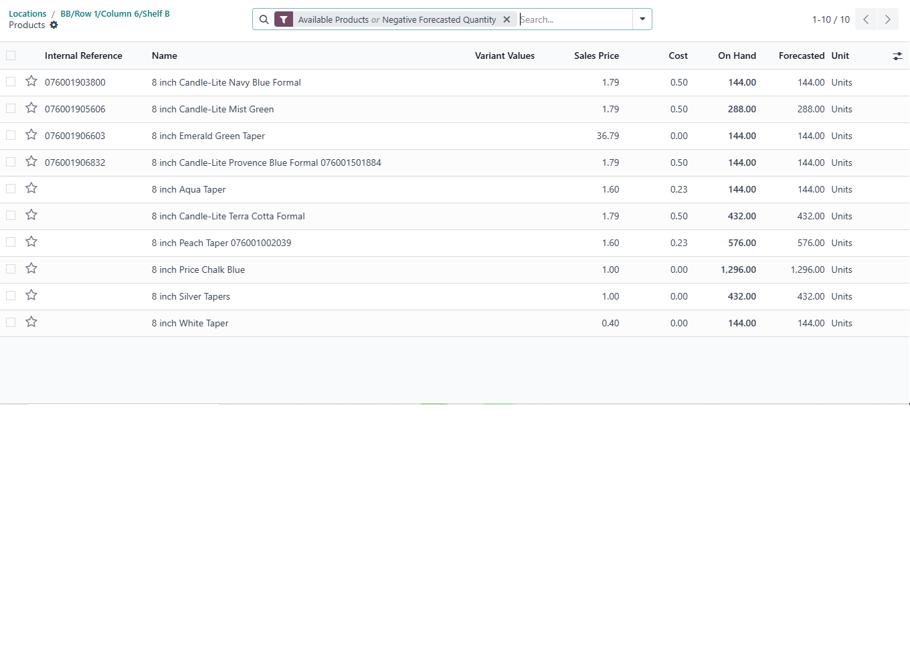Open settings via the gear icon beside Products
910x646 pixels.
point(54,25)
